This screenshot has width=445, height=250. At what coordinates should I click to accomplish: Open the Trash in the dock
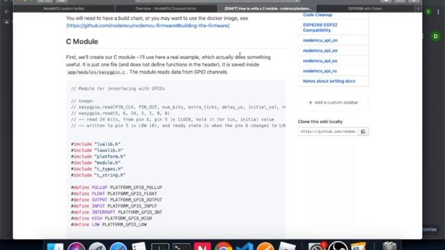point(389,246)
